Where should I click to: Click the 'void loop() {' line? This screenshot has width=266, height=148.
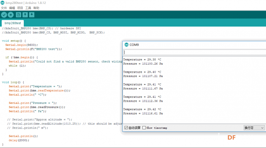click(13, 82)
